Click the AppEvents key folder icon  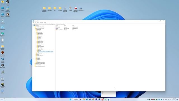coord(36,29)
